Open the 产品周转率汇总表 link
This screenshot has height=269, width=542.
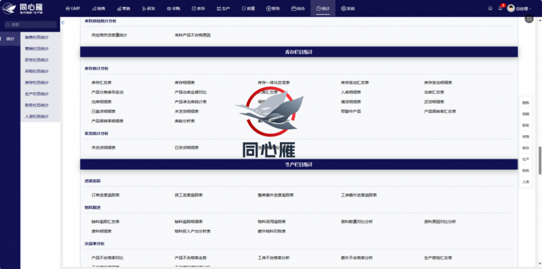coord(440,112)
